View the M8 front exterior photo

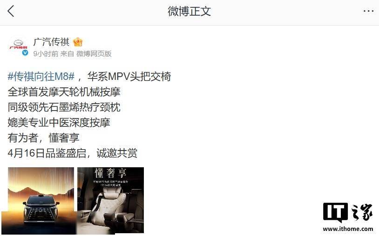point(41,201)
